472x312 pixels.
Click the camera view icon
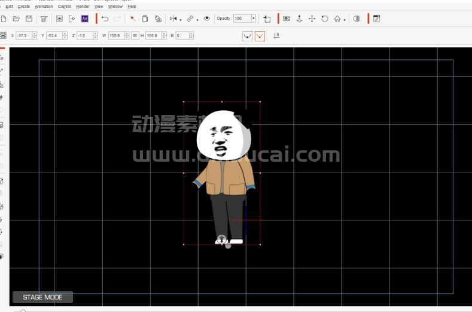click(287, 19)
